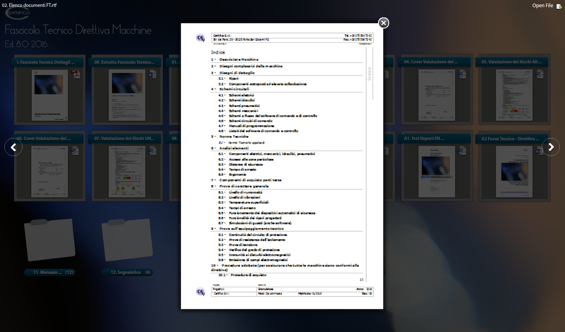The height and width of the screenshot is (332, 565).
Task: Click the Open File icon at top right
Action: pos(559,6)
